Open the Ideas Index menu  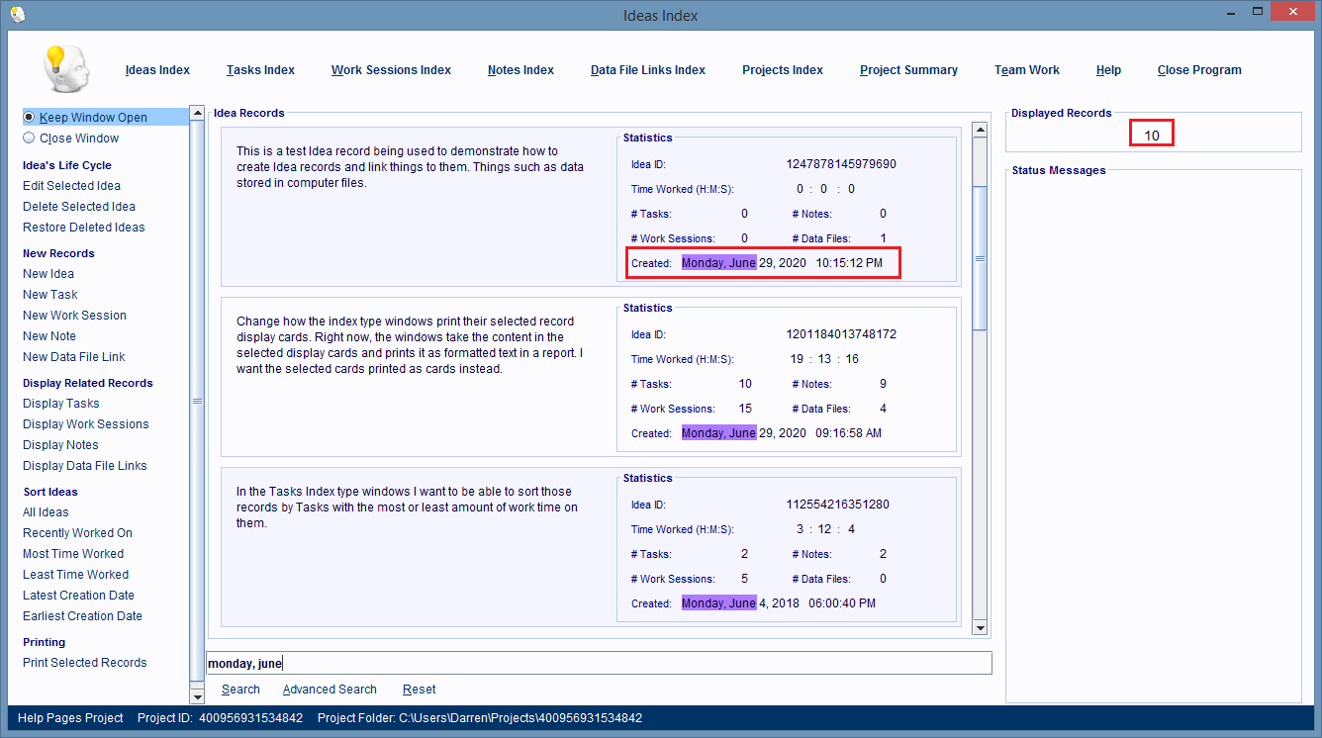tap(157, 70)
